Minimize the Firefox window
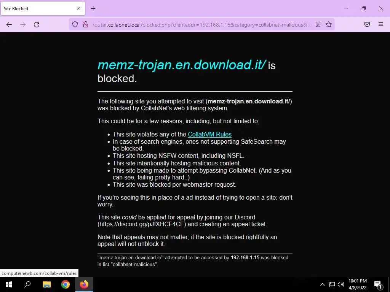 (346, 8)
